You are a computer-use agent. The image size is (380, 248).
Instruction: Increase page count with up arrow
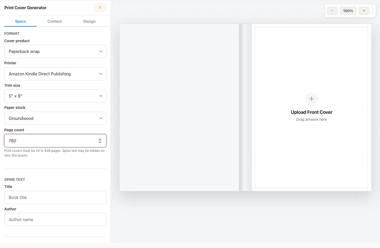(100, 139)
